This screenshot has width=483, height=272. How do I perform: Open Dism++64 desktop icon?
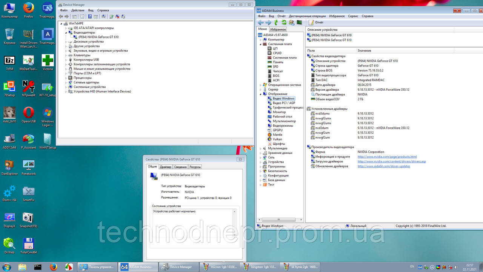9,193
